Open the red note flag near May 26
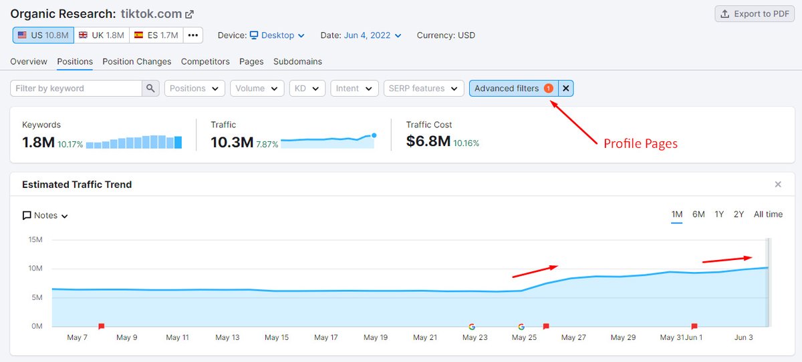Image resolution: width=802 pixels, height=362 pixels. (546, 327)
